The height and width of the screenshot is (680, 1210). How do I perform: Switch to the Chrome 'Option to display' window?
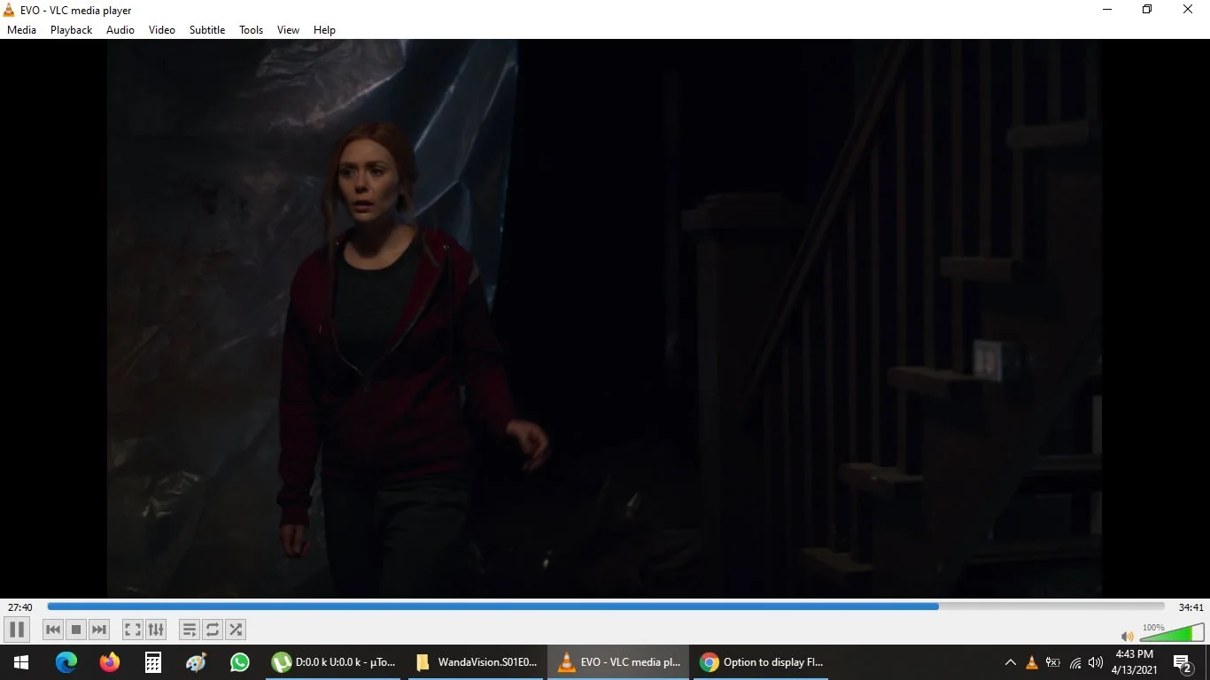point(761,662)
